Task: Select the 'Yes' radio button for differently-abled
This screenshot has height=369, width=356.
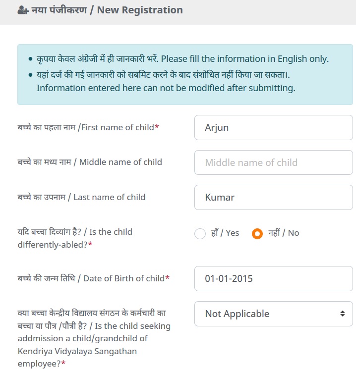Action: coord(200,233)
